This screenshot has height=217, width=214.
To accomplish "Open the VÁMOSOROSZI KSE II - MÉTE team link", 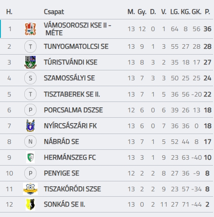I will point(77,29).
